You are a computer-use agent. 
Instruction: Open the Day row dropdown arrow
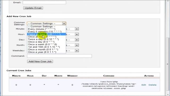click(77, 40)
